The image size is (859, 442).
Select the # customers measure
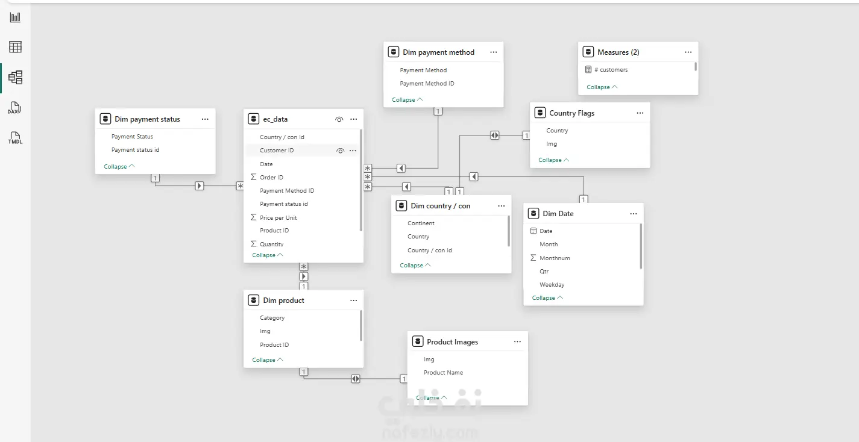(x=614, y=70)
